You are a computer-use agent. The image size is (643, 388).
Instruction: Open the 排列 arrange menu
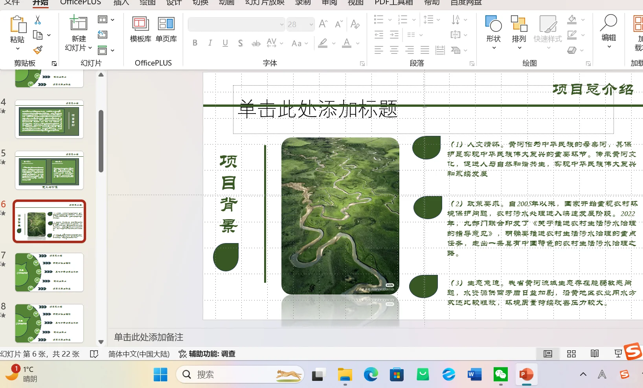[x=519, y=32]
